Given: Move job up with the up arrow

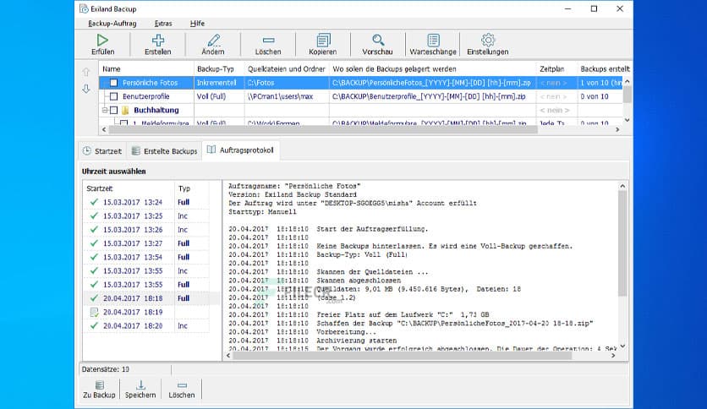Looking at the screenshot, I should pyautogui.click(x=86, y=72).
